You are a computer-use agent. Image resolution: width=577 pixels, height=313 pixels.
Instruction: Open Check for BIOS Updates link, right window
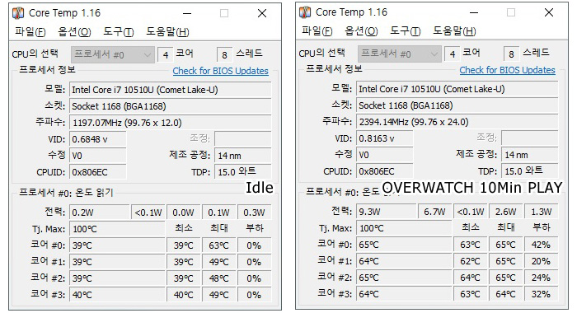point(507,70)
